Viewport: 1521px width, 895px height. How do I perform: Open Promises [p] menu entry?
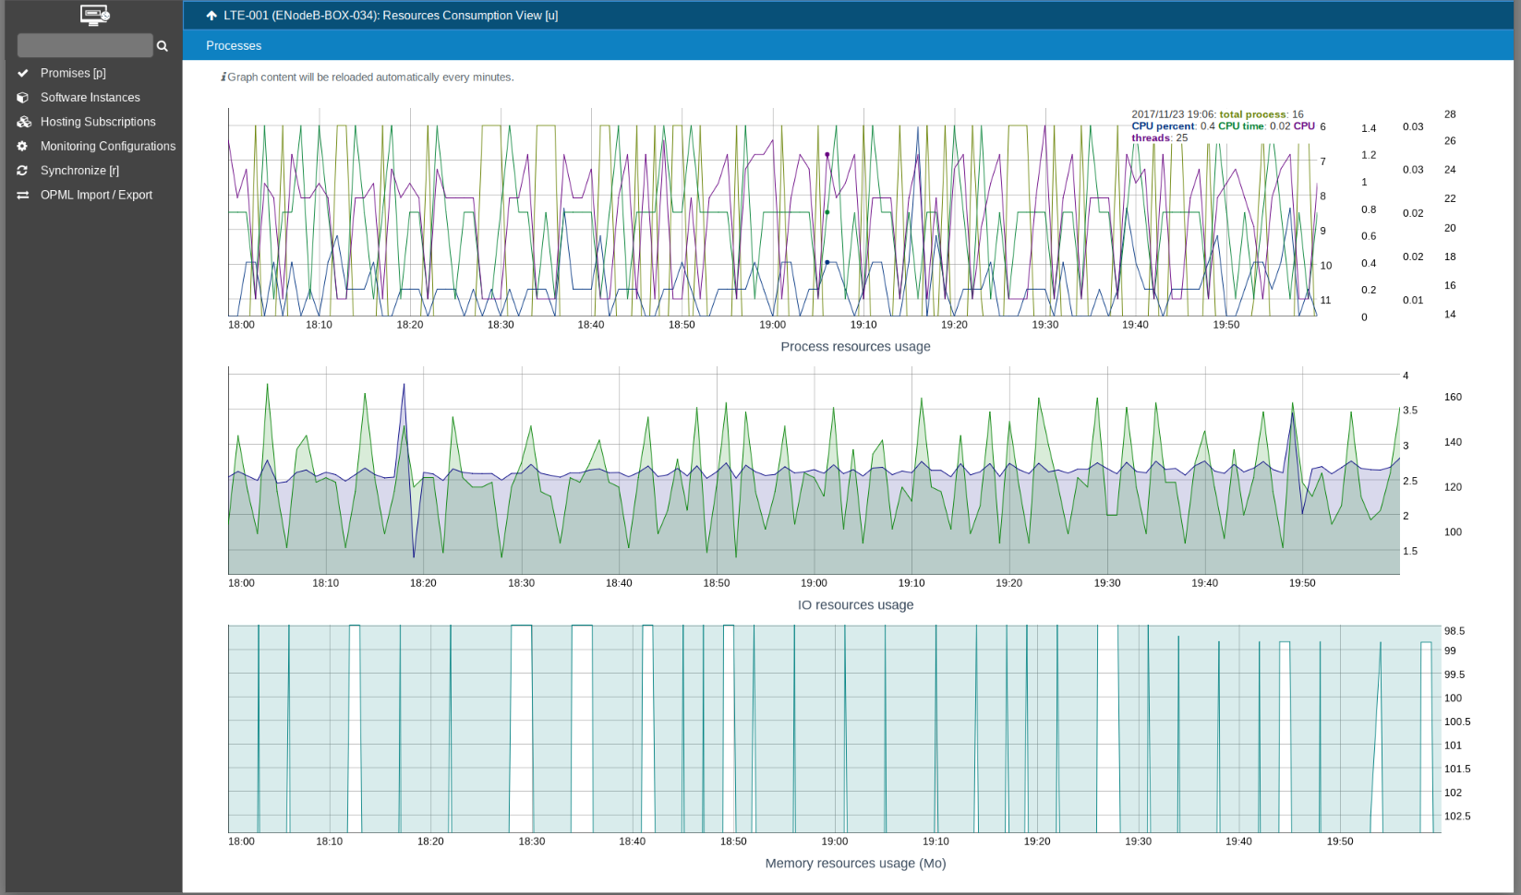click(73, 73)
